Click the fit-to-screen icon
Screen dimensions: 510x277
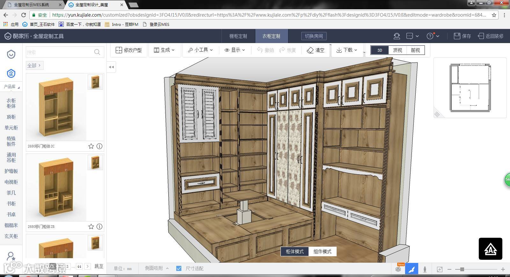[x=440, y=269]
